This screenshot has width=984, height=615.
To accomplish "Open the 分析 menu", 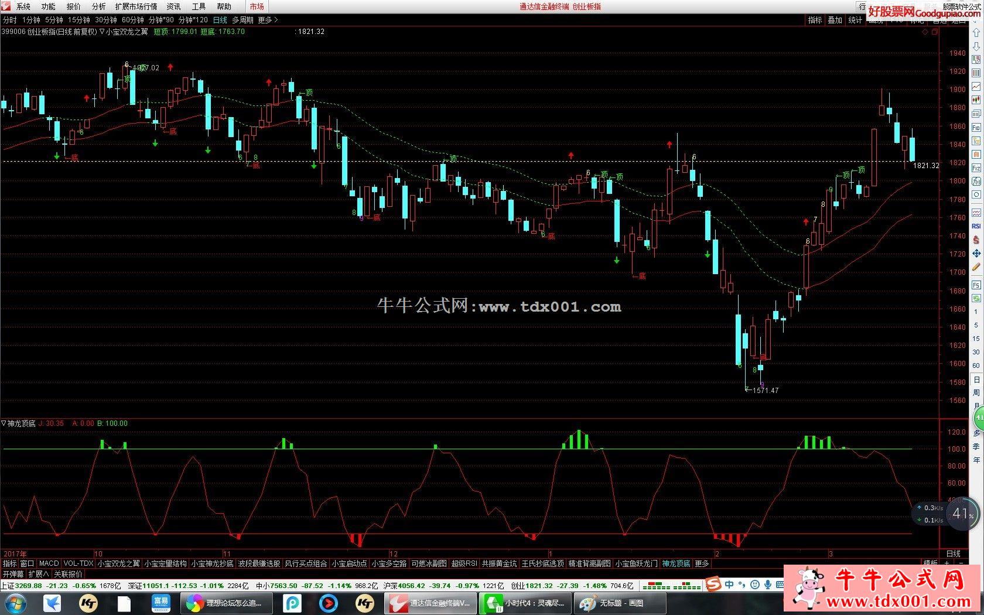I will point(98,6).
